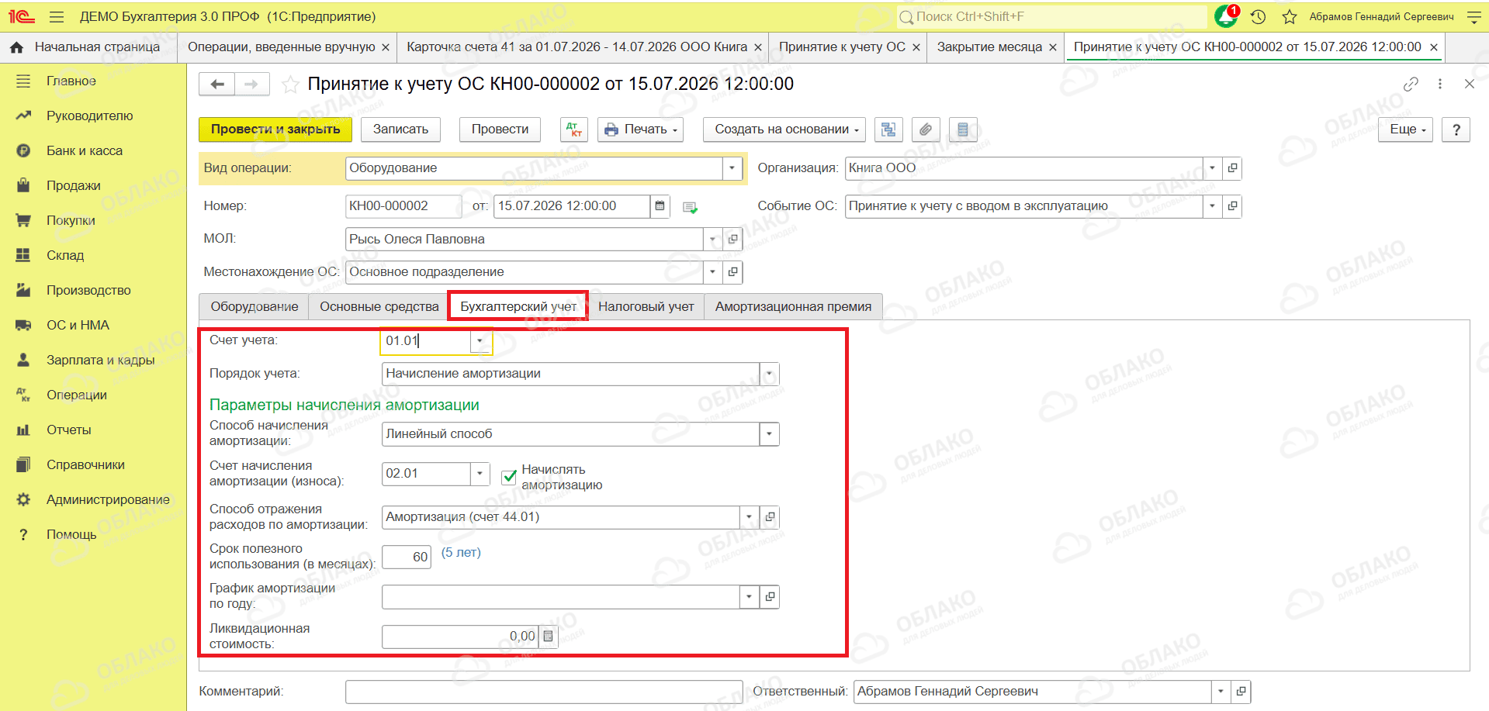Open the Карточка счета 41 tab
The width and height of the screenshot is (1489, 711).
point(577,47)
